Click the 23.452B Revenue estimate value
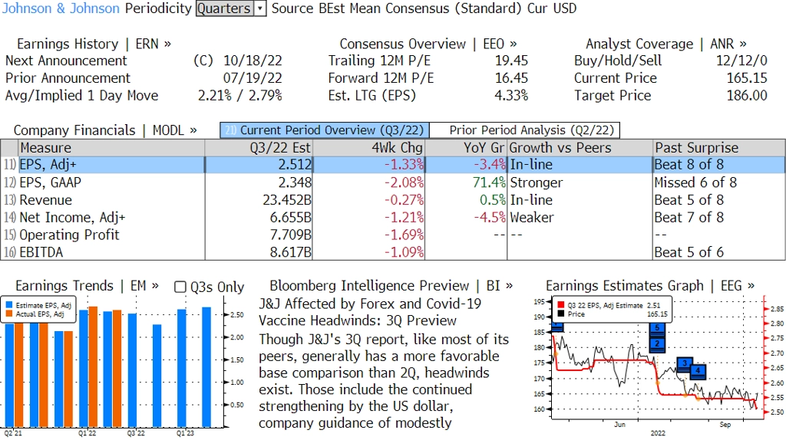Image resolution: width=786 pixels, height=440 pixels. point(287,200)
